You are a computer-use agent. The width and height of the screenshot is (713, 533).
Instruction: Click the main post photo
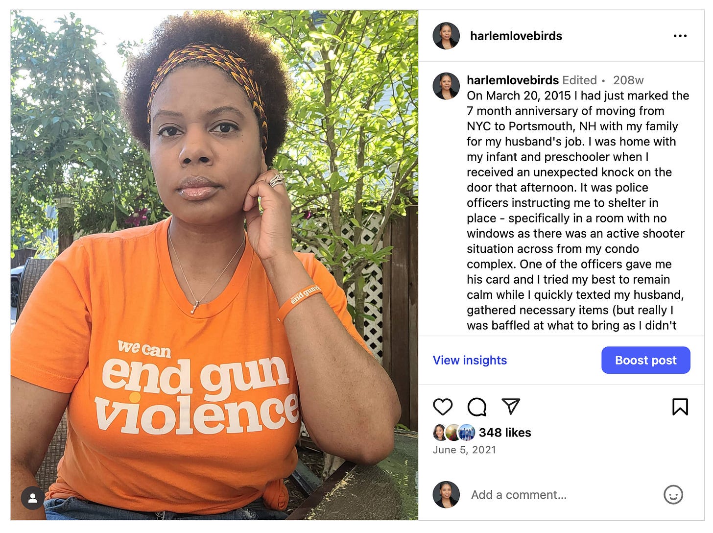[x=214, y=265]
